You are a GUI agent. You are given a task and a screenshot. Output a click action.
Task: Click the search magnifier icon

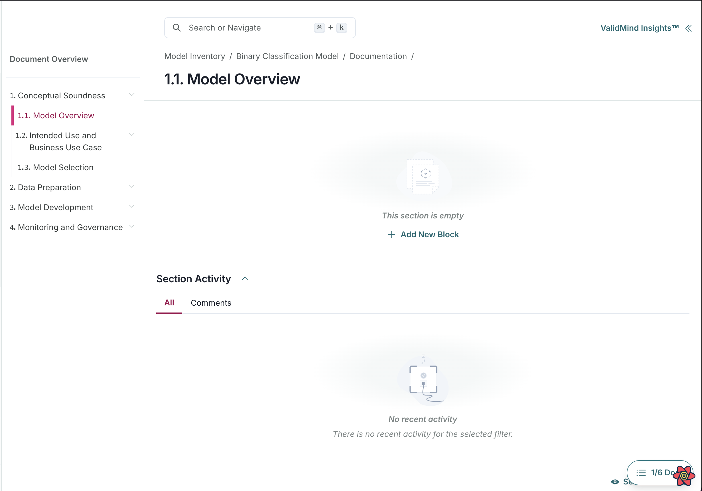coord(177,28)
